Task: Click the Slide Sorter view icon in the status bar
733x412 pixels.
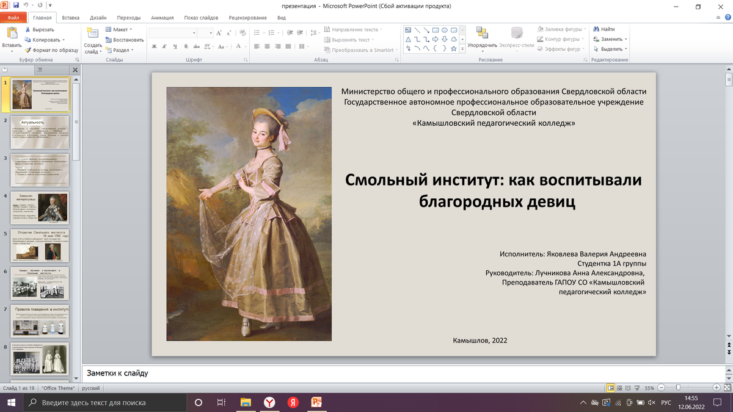Action: (619, 388)
